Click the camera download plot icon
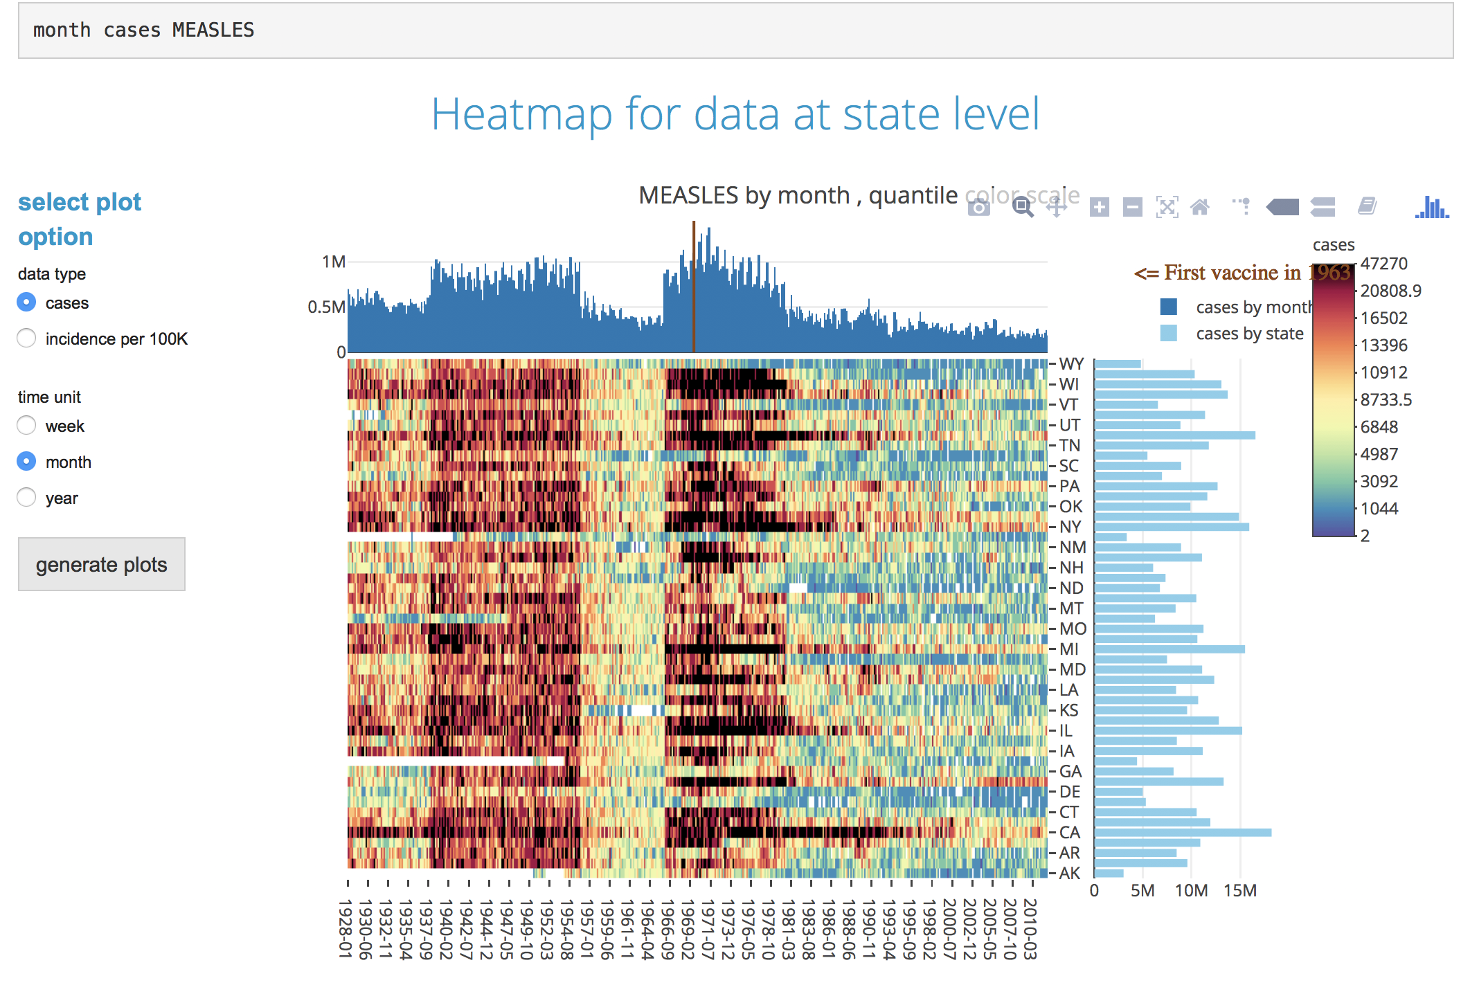 [x=978, y=207]
